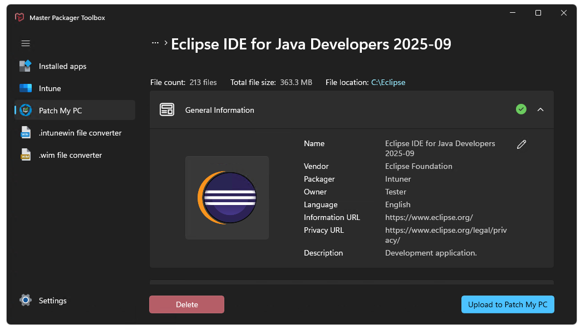Open the C:\Eclipse file location link
The height and width of the screenshot is (330, 585).
pyautogui.click(x=388, y=82)
